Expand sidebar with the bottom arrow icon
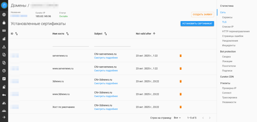 pyautogui.click(x=4, y=117)
